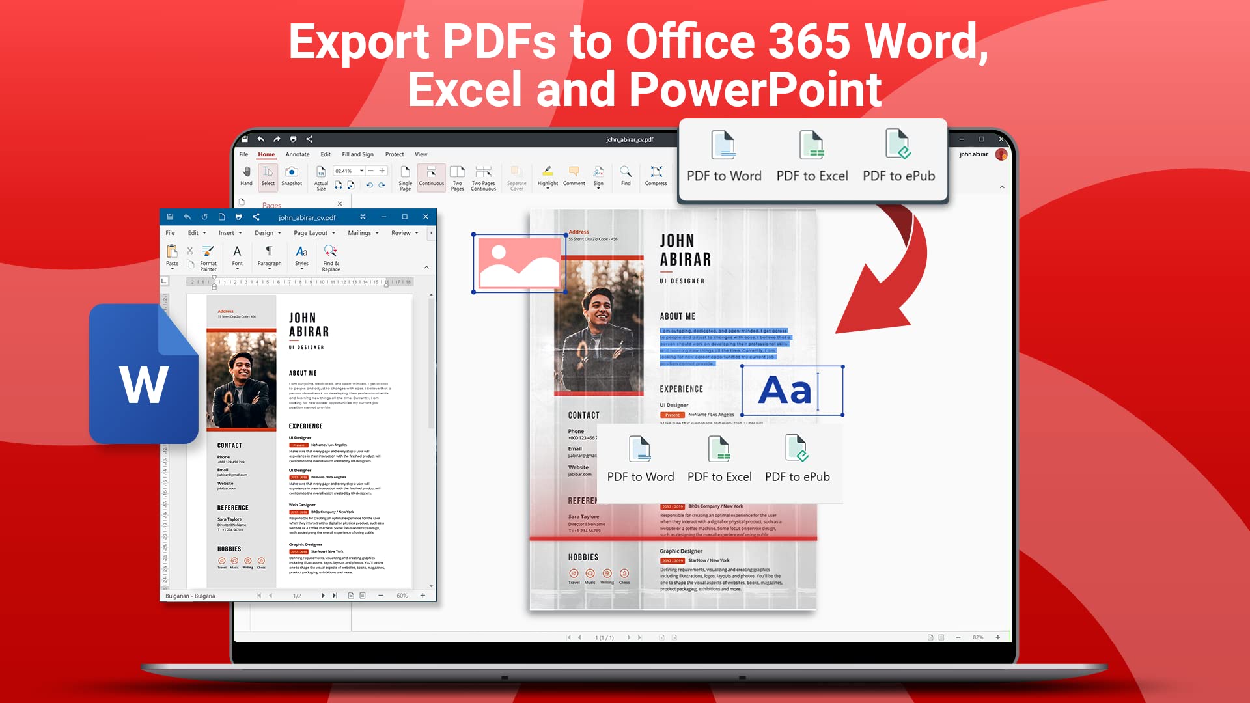
Task: Switch to Two Pages view
Action: click(x=458, y=174)
